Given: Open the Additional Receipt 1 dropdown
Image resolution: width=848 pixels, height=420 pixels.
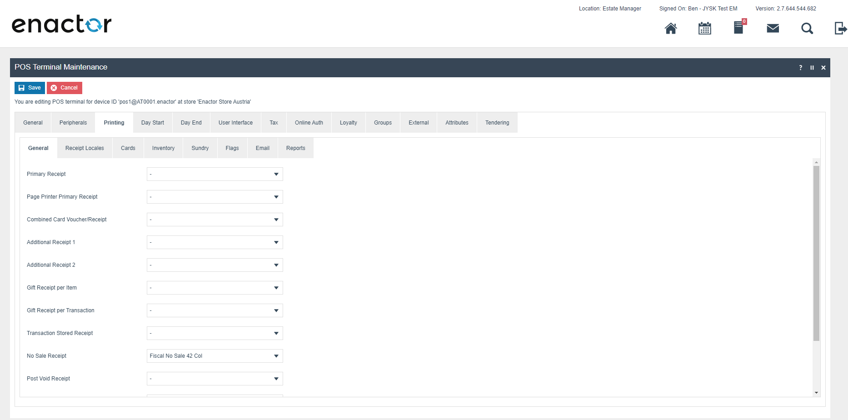Looking at the screenshot, I should 214,242.
